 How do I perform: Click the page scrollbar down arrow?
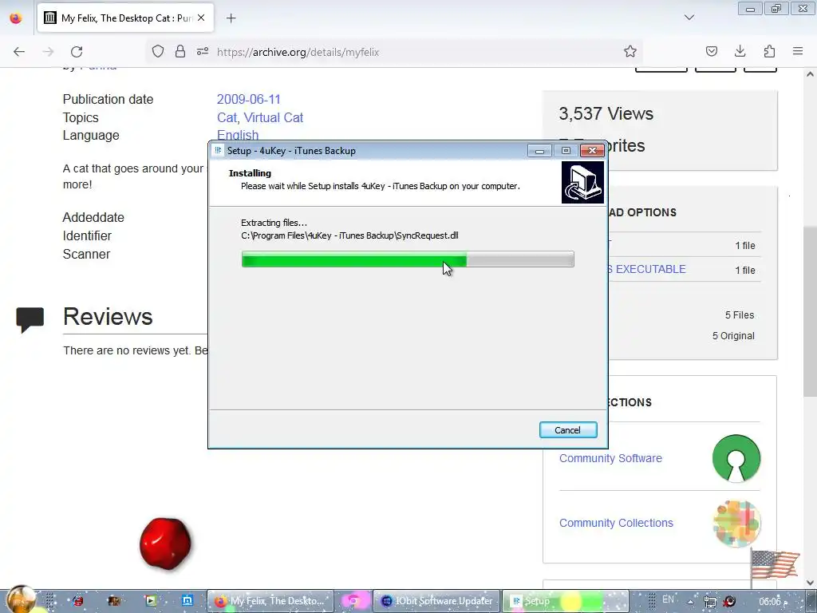[810, 583]
